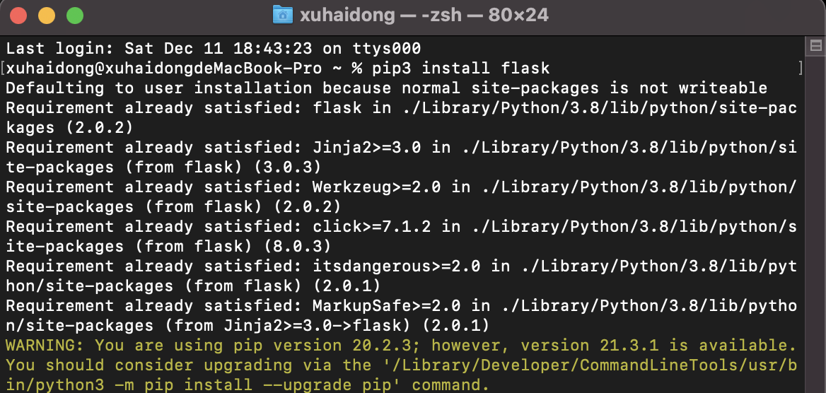Click the 'MarkupSafe>=2.0' requirement text
Image resolution: width=826 pixels, height=393 pixels.
point(386,306)
